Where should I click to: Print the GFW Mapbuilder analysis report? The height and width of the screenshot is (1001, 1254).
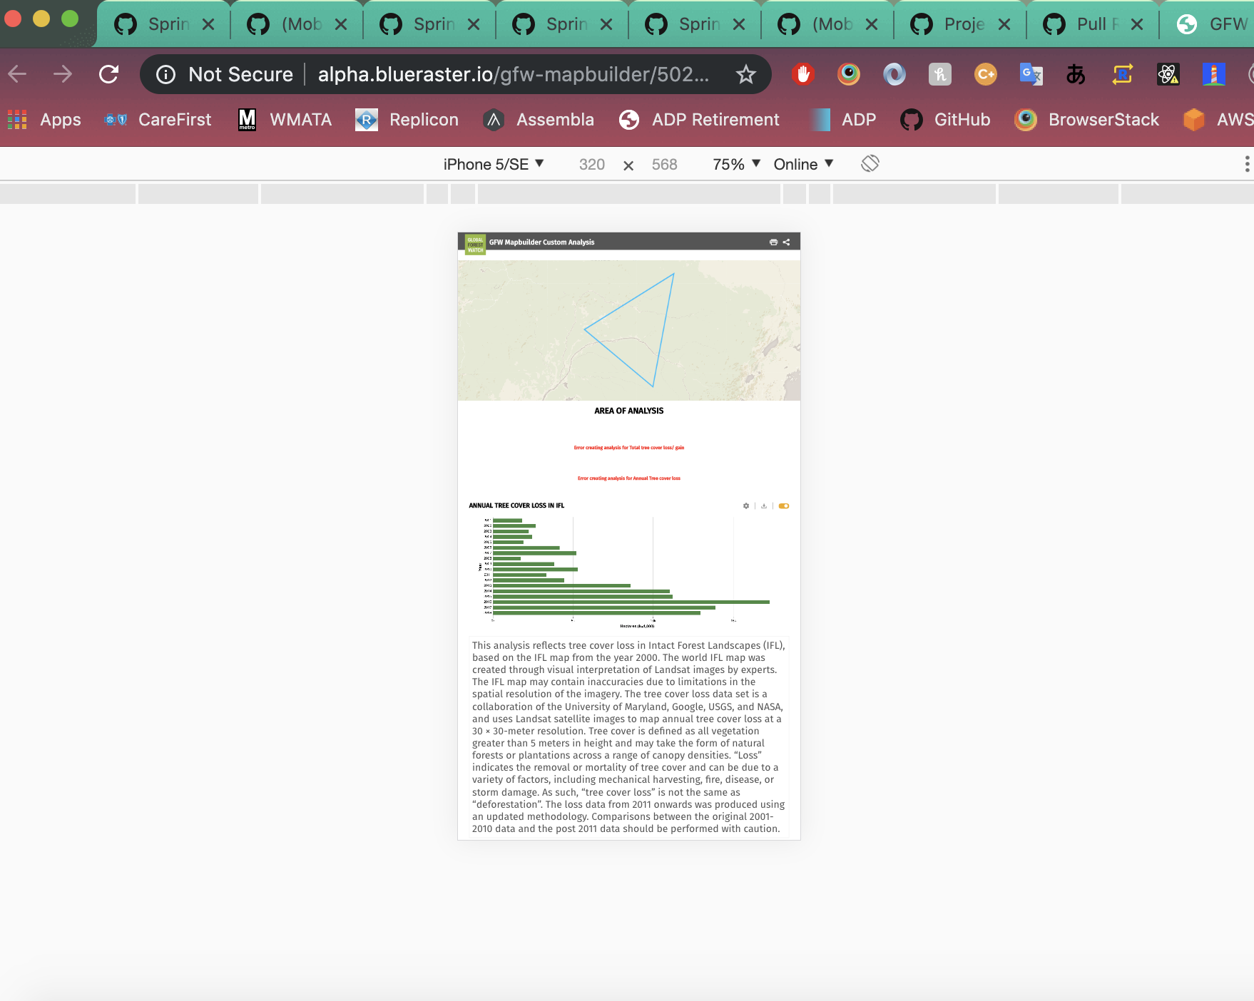pos(773,242)
